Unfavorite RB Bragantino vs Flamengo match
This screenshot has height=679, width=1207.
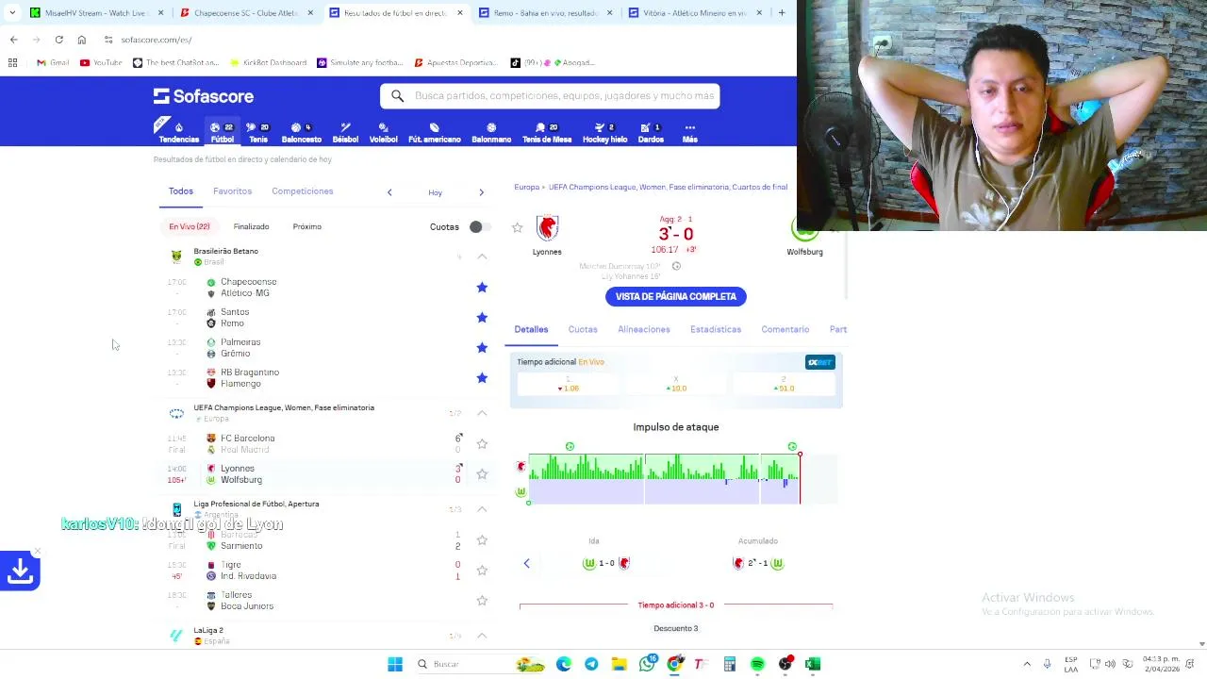(x=482, y=377)
